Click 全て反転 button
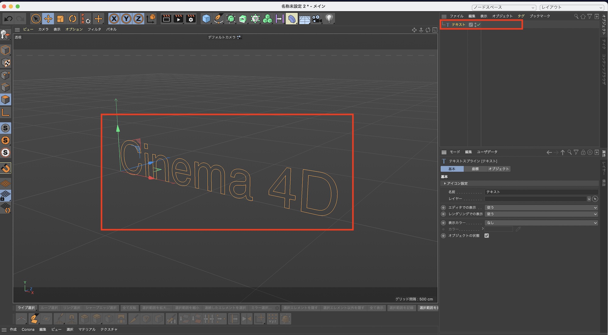The image size is (608, 335). pos(130,308)
